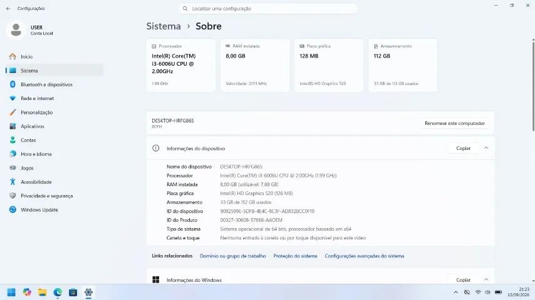Click the USER profile avatar
Screen dimensions: 535x300
(16, 30)
